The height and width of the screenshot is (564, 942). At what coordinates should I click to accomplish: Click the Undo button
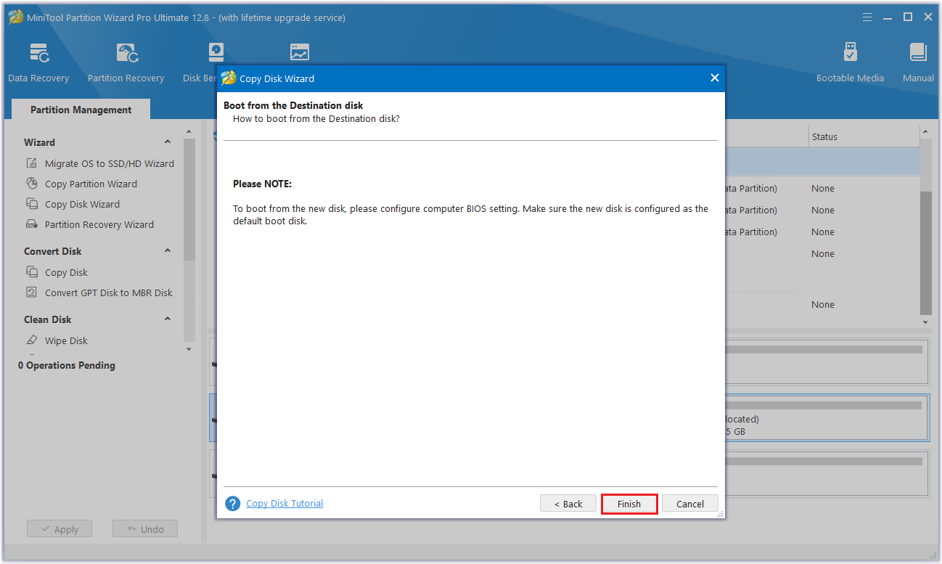[x=145, y=529]
